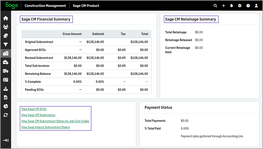Image resolution: width=263 pixels, height=149 pixels.
Task: Click the Sage CM Financial Summary heading
Action: coord(46,19)
